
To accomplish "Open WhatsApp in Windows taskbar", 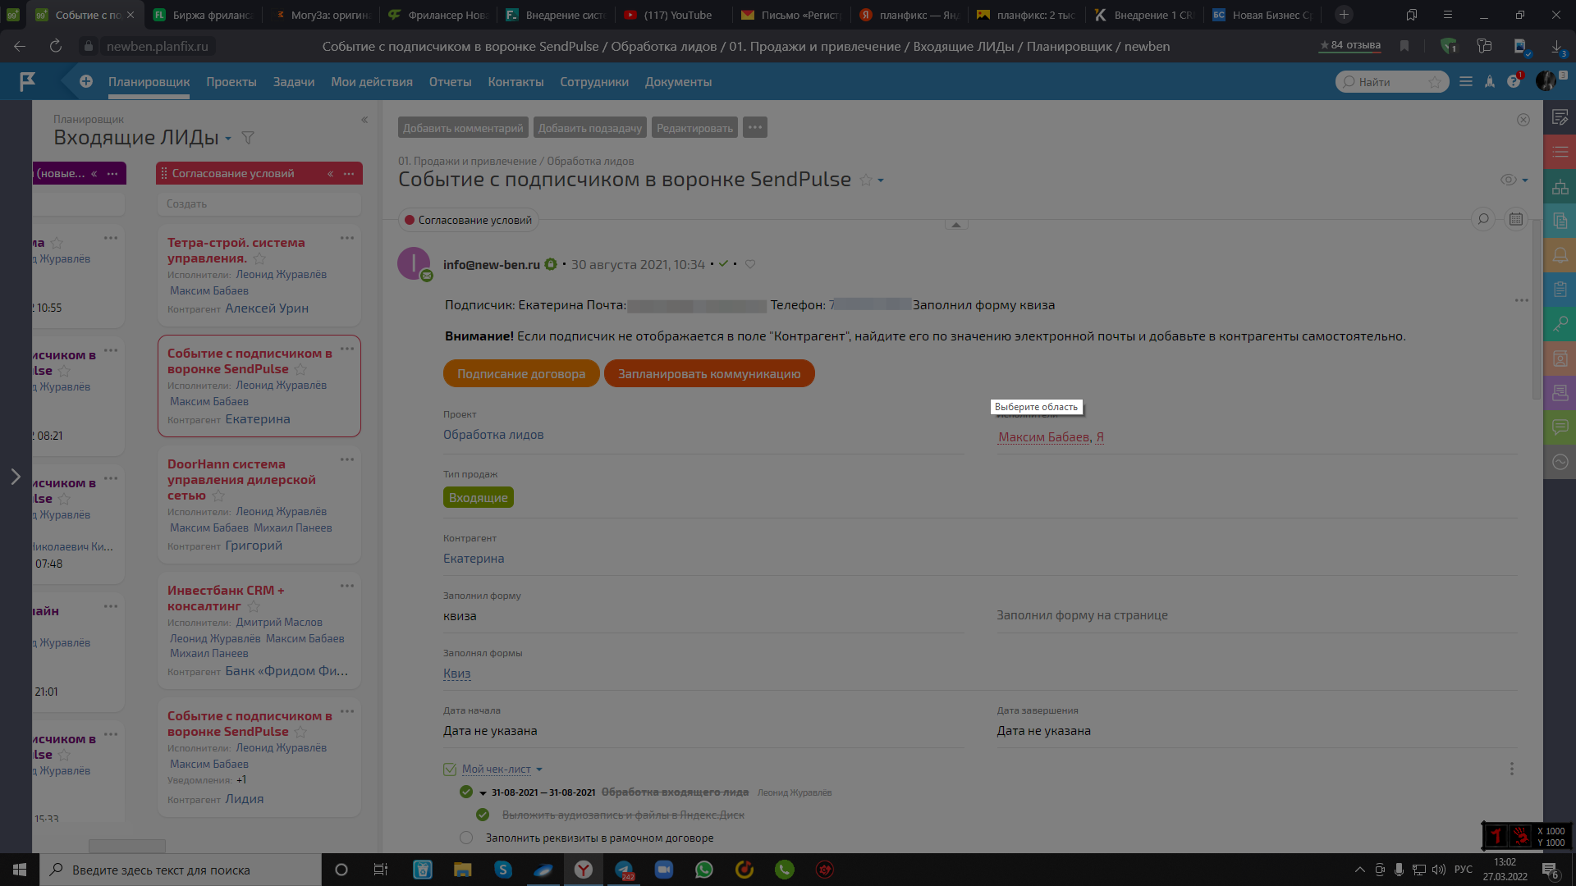I will click(x=703, y=870).
